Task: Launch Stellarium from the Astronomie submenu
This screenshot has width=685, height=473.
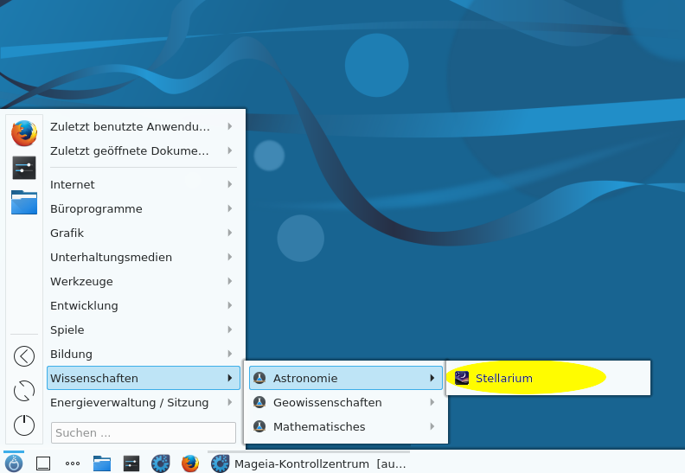Action: tap(547, 378)
